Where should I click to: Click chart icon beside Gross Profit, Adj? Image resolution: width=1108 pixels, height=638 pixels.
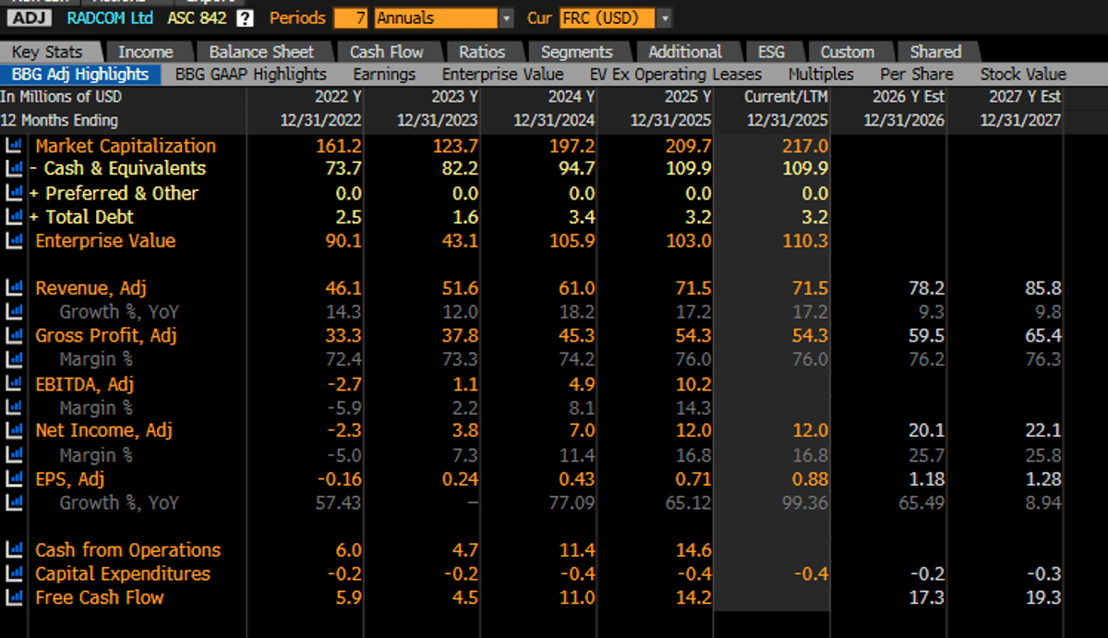(x=14, y=336)
